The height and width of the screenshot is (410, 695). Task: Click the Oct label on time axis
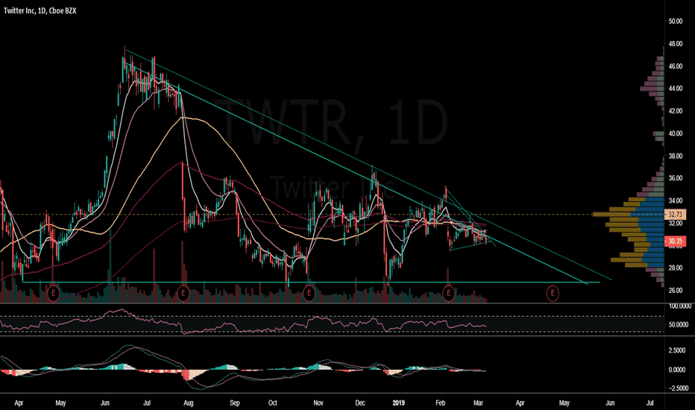click(273, 403)
